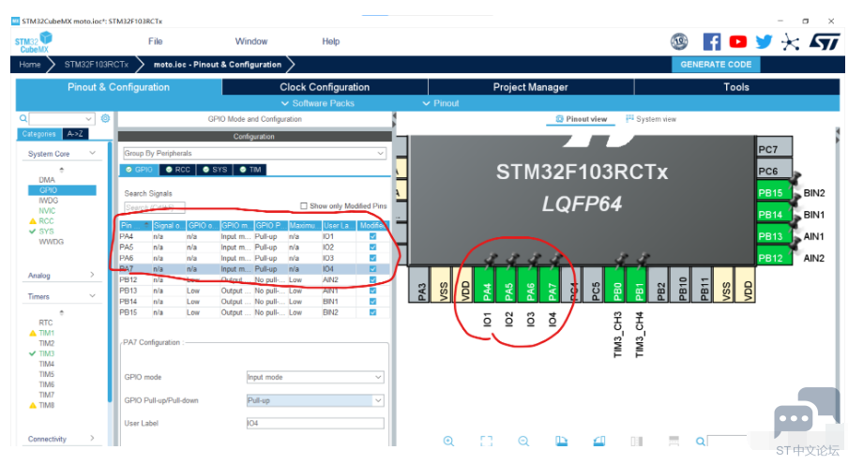
Task: Open the GPIO Pull-up/Pull-down dropdown
Action: 315,400
